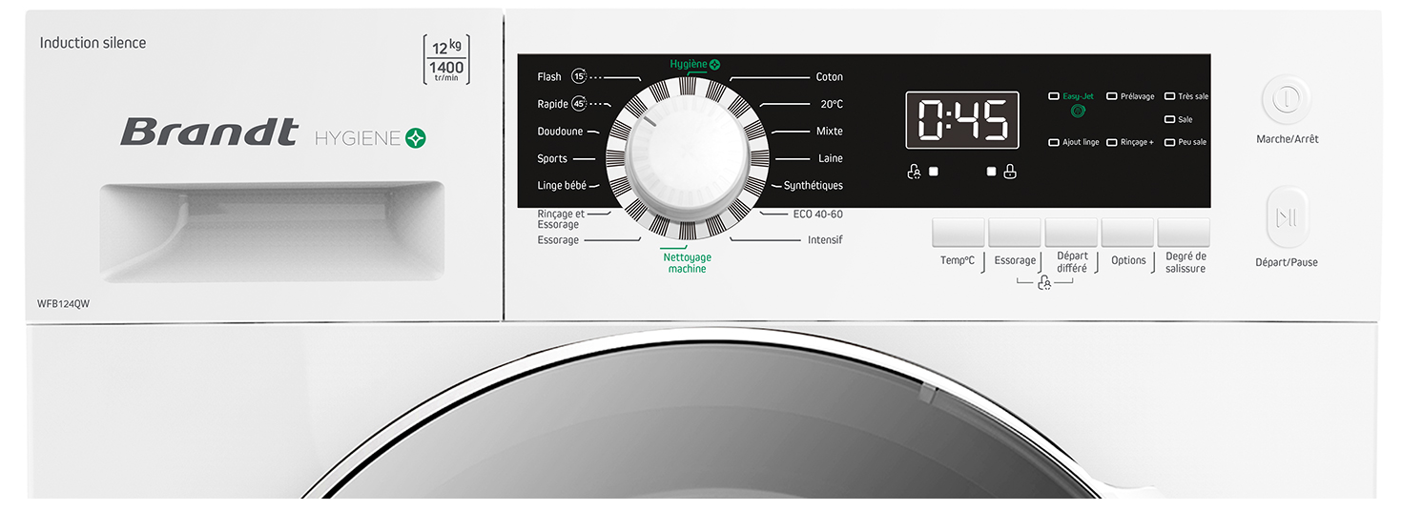Viewport: 1402px width, 511px height.
Task: Toggle the Easy-Jet indicator
Action: [1054, 96]
